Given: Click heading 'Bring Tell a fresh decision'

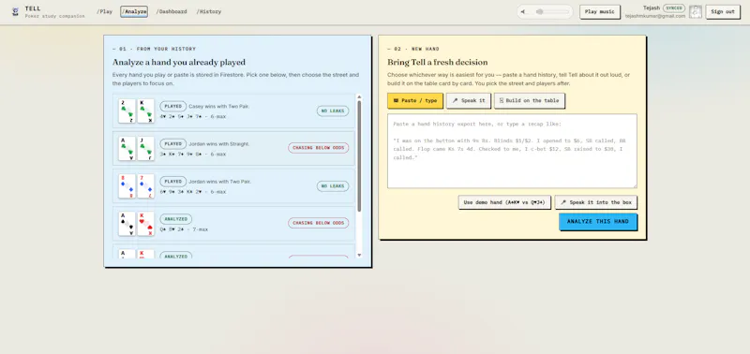Looking at the screenshot, I should coord(437,62).
